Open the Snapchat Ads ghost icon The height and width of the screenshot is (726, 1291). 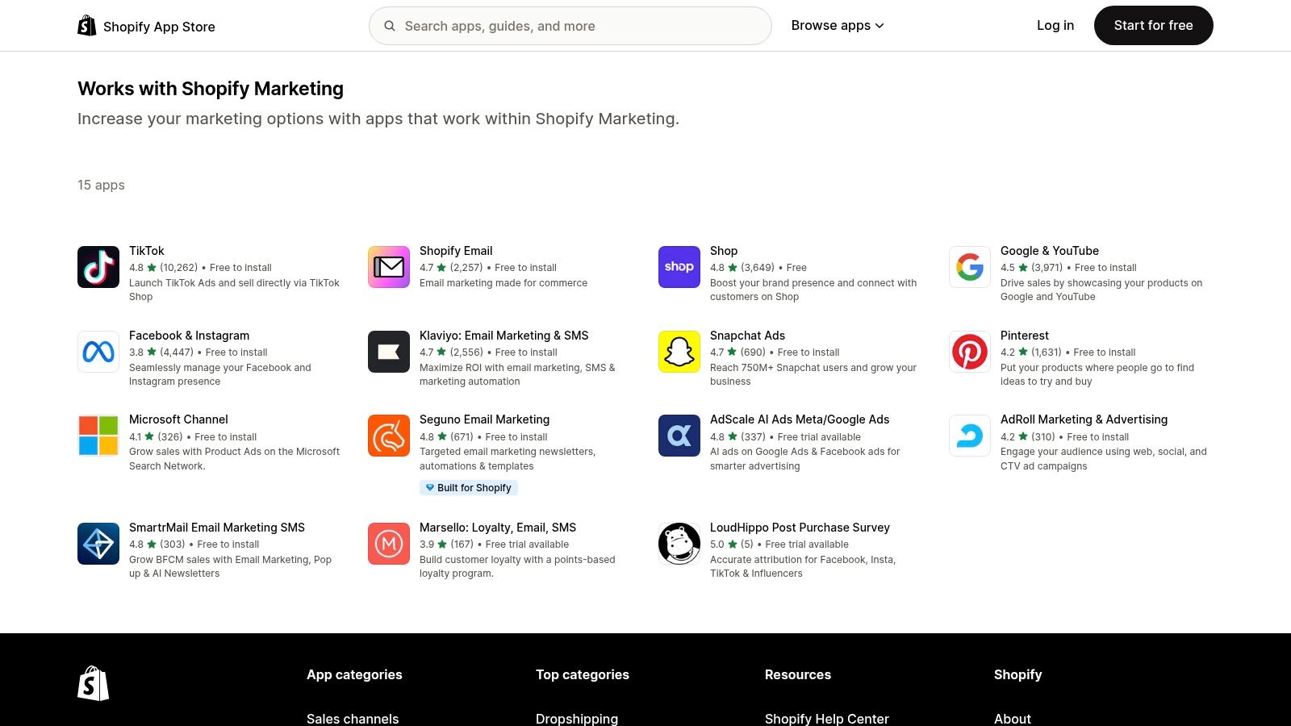679,352
